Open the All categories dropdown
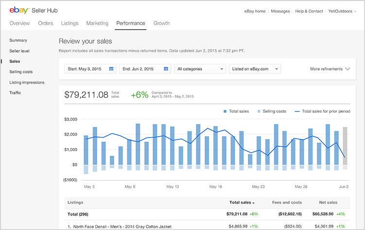The height and width of the screenshot is (230, 365). [x=200, y=69]
